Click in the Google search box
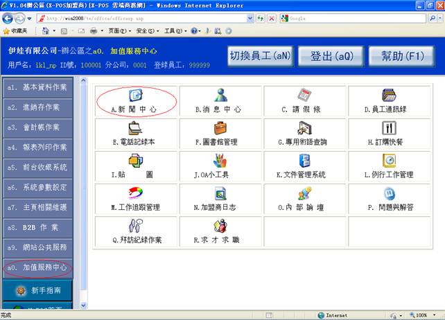This screenshot has height=320, width=445. pyautogui.click(x=354, y=17)
